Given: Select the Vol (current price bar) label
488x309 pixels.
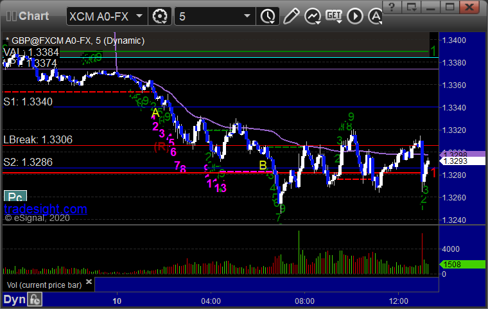Looking at the screenshot, I should tap(44, 285).
